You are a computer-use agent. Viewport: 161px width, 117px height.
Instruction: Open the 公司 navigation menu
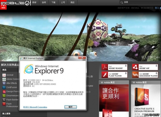pos(63,3)
